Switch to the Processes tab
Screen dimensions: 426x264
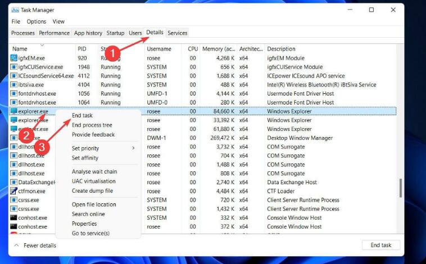tap(23, 33)
